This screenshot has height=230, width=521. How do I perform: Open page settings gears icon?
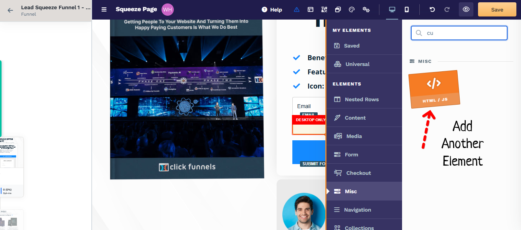point(366,10)
